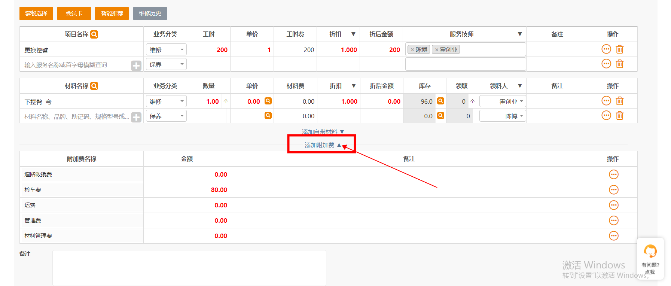The height and width of the screenshot is (286, 671).
Task: Delete the empty service input row
Action: point(620,64)
